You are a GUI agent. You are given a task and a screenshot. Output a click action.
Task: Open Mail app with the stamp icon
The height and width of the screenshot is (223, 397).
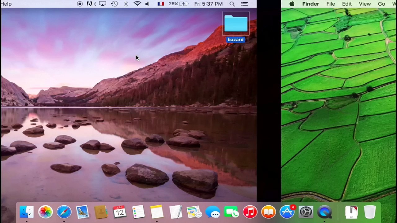[83, 212]
